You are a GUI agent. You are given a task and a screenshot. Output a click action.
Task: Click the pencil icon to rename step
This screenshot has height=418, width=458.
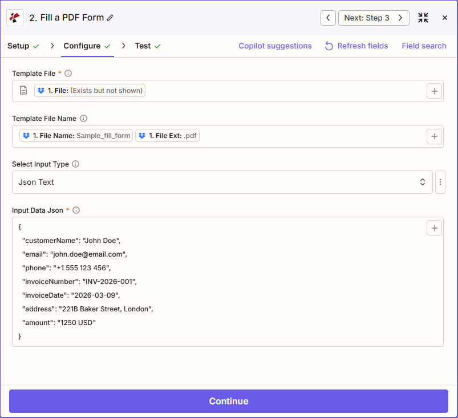pyautogui.click(x=111, y=18)
